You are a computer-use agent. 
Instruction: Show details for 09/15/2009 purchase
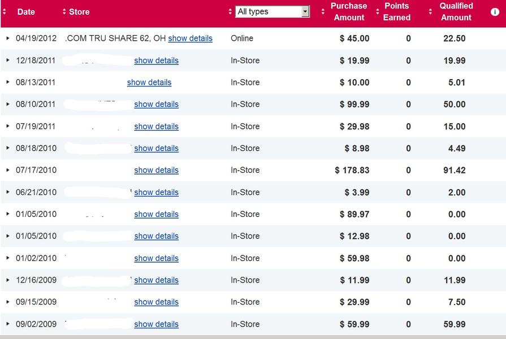coord(156,302)
